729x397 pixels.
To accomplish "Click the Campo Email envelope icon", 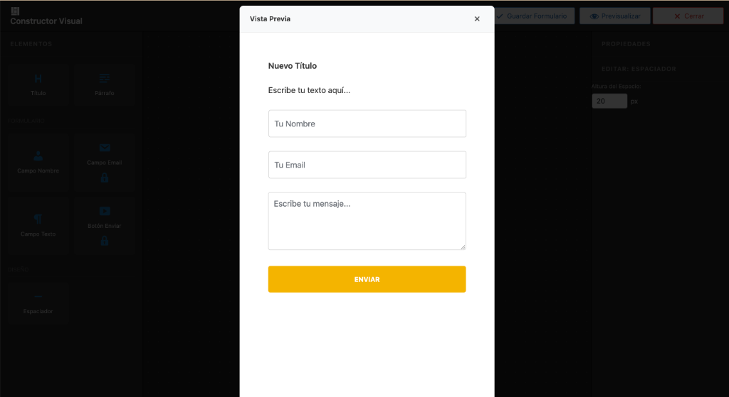I will (105, 148).
